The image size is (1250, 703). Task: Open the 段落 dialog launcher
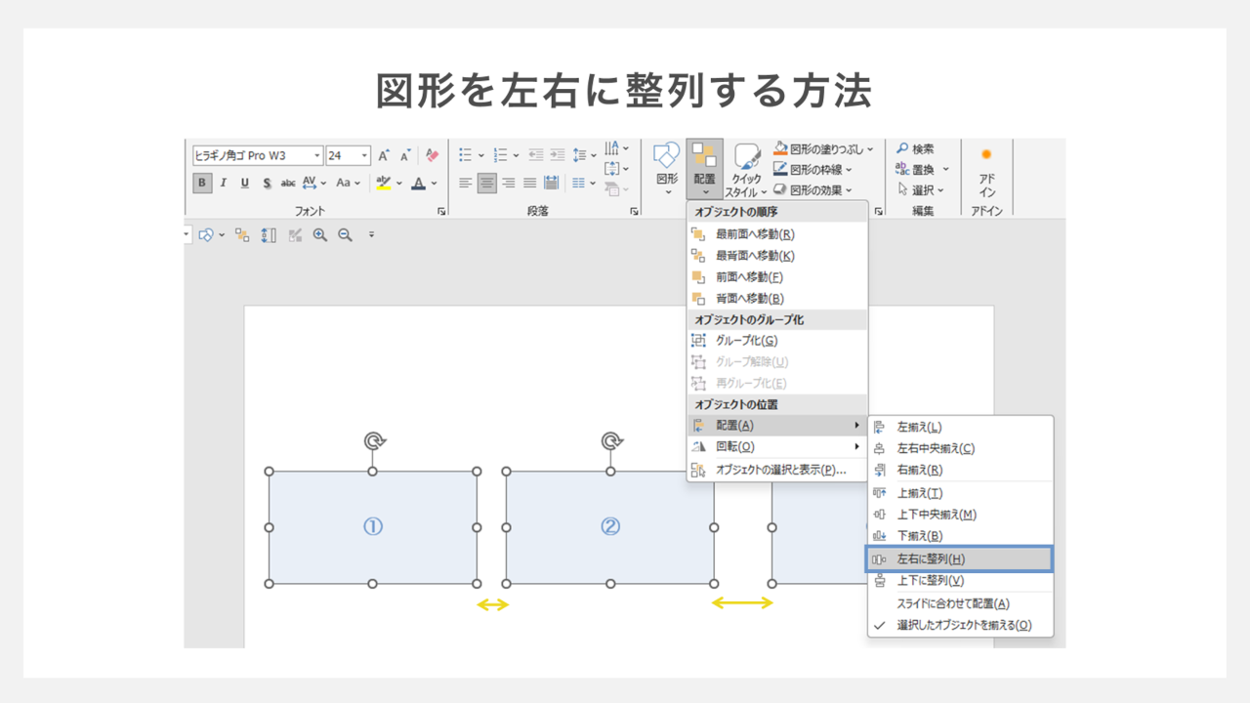click(x=634, y=211)
